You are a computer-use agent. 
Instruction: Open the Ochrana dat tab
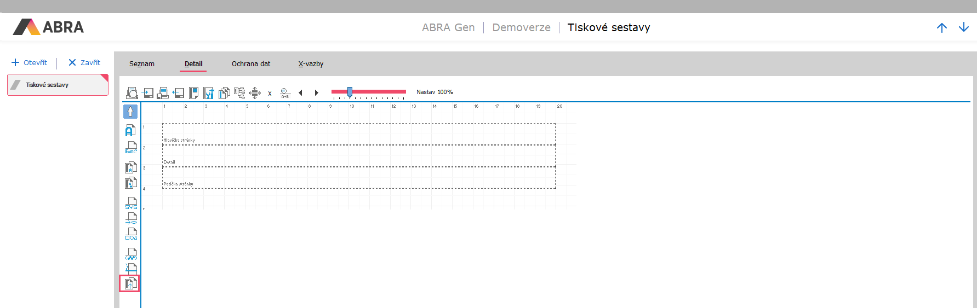tap(251, 64)
